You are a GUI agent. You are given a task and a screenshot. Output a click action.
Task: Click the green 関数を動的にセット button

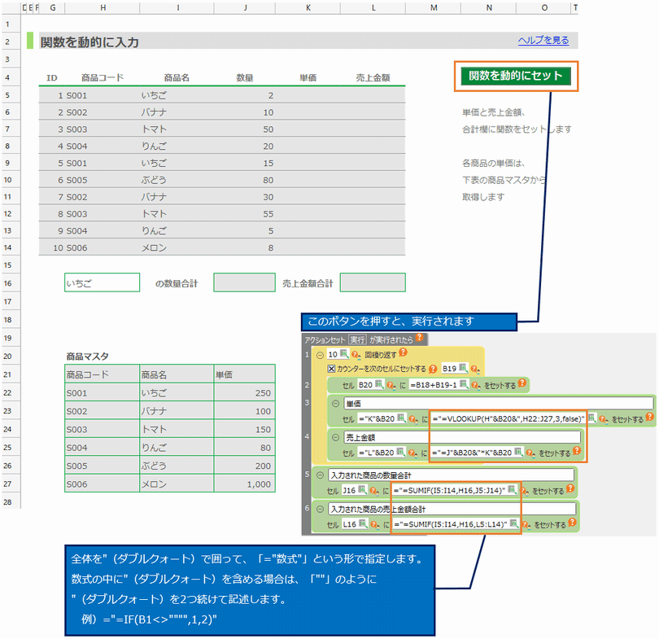(x=517, y=76)
